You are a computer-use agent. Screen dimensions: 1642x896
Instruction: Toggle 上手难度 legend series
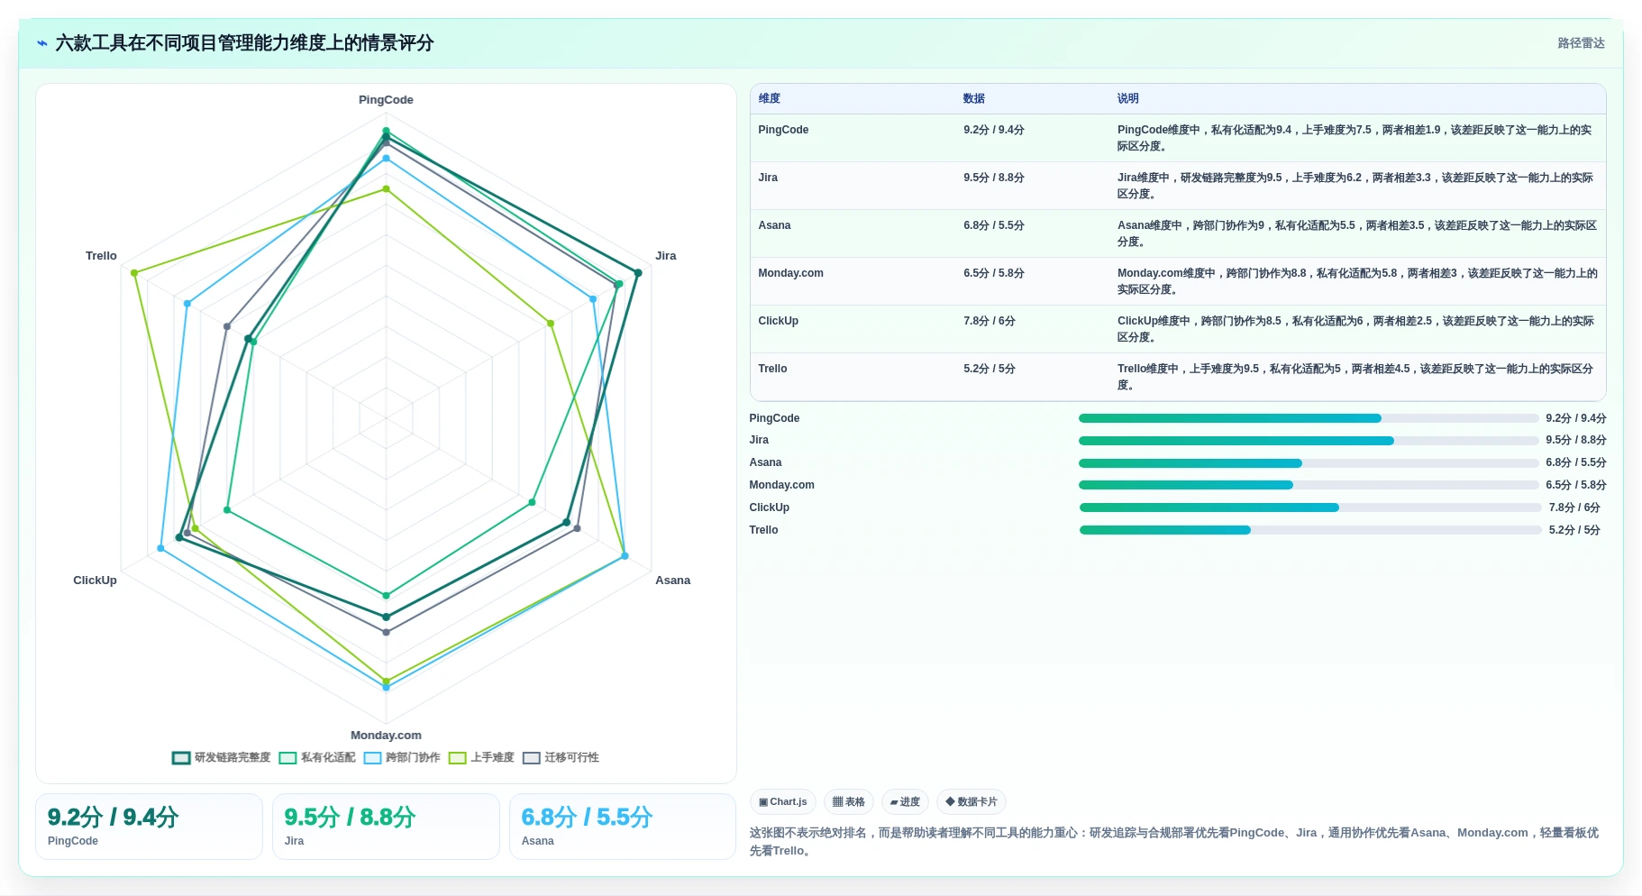tap(481, 757)
